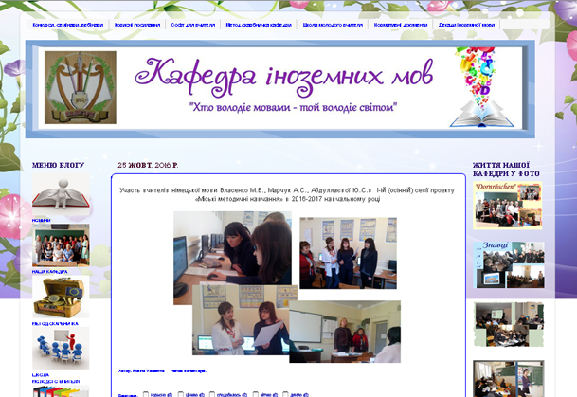Tick the second reaction checkbox under the post

180,394
